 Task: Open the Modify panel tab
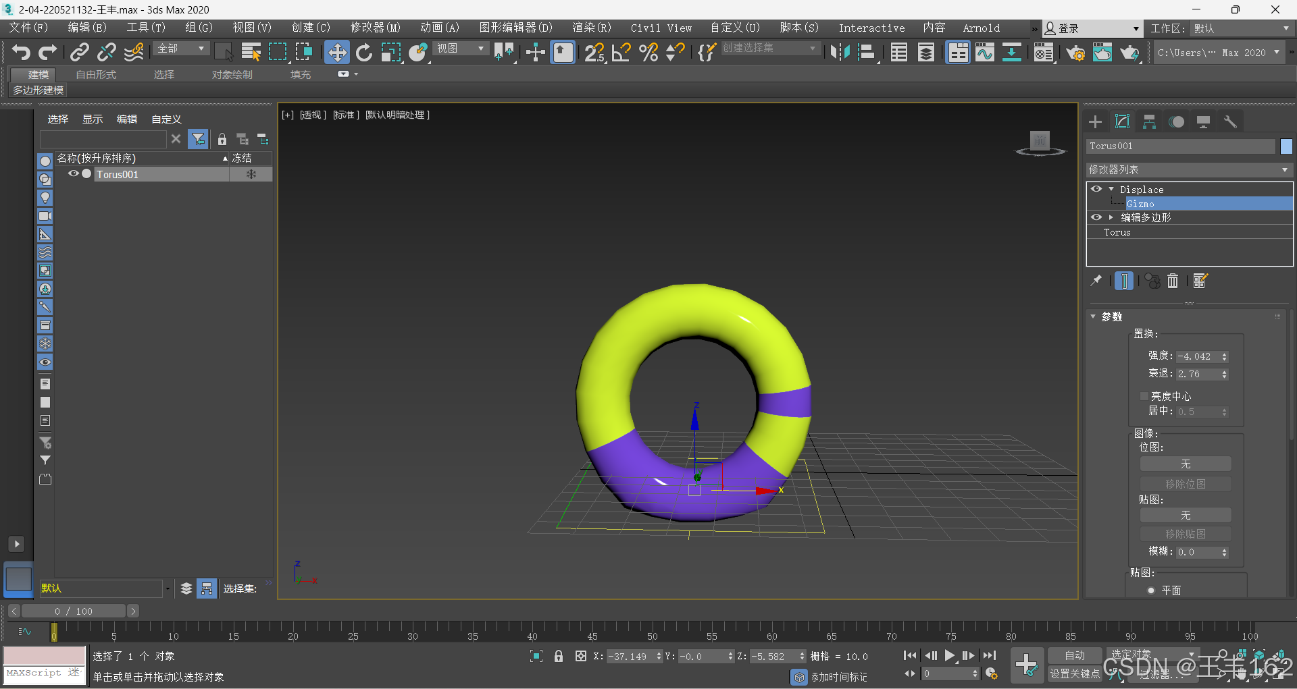click(1122, 121)
